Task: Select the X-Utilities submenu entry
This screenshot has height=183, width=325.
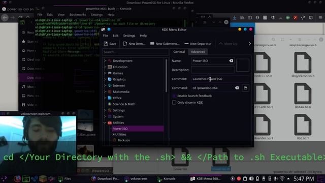Action: click(x=119, y=134)
